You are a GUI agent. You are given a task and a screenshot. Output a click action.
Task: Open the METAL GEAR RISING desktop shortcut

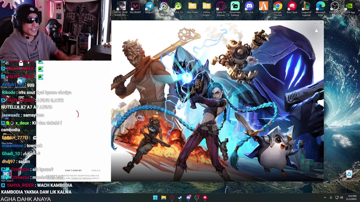click(121, 9)
